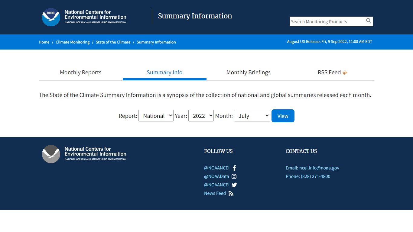Screen dimensions: 413x232
Task: Click the ncei.info@noaa.gov email link
Action: 319,168
